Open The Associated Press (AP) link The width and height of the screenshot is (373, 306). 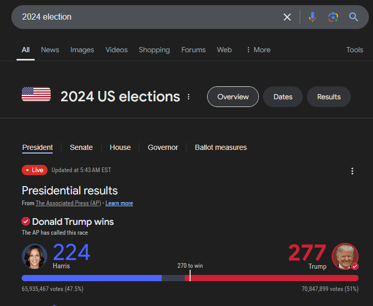click(x=68, y=203)
